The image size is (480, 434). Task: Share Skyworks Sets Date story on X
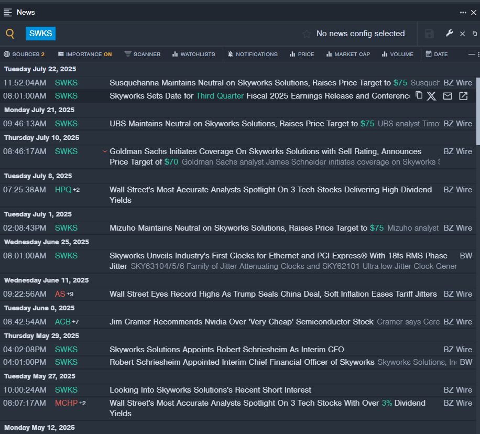pyautogui.click(x=431, y=96)
